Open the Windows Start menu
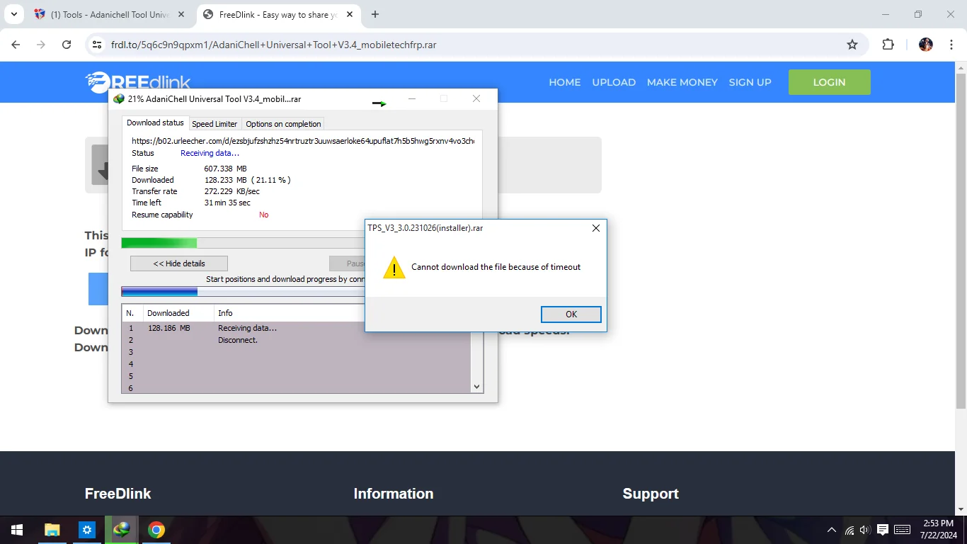The height and width of the screenshot is (544, 967). [x=17, y=530]
